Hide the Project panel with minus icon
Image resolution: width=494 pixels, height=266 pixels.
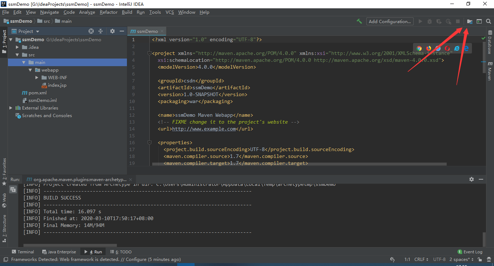coord(122,31)
